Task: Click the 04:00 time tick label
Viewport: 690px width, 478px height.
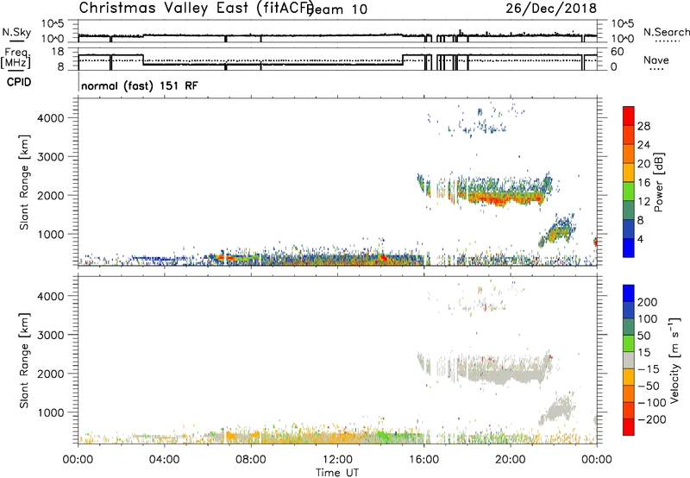Action: click(x=165, y=460)
